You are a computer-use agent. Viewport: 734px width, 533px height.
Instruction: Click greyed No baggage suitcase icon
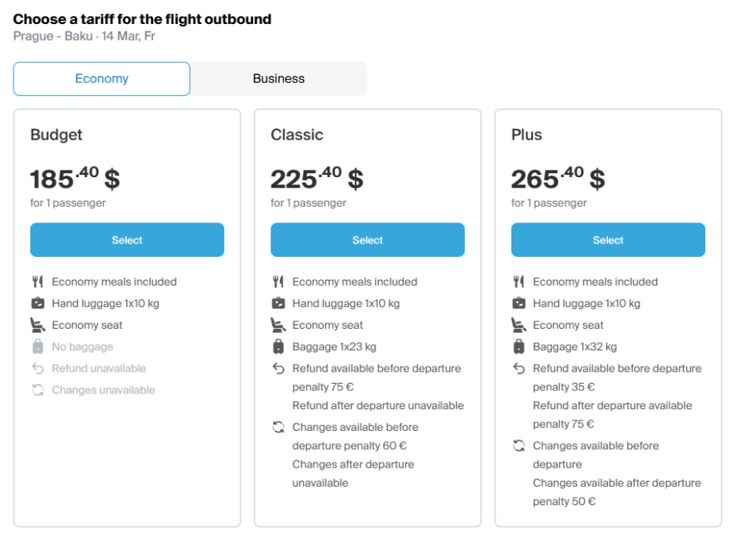coord(37,347)
